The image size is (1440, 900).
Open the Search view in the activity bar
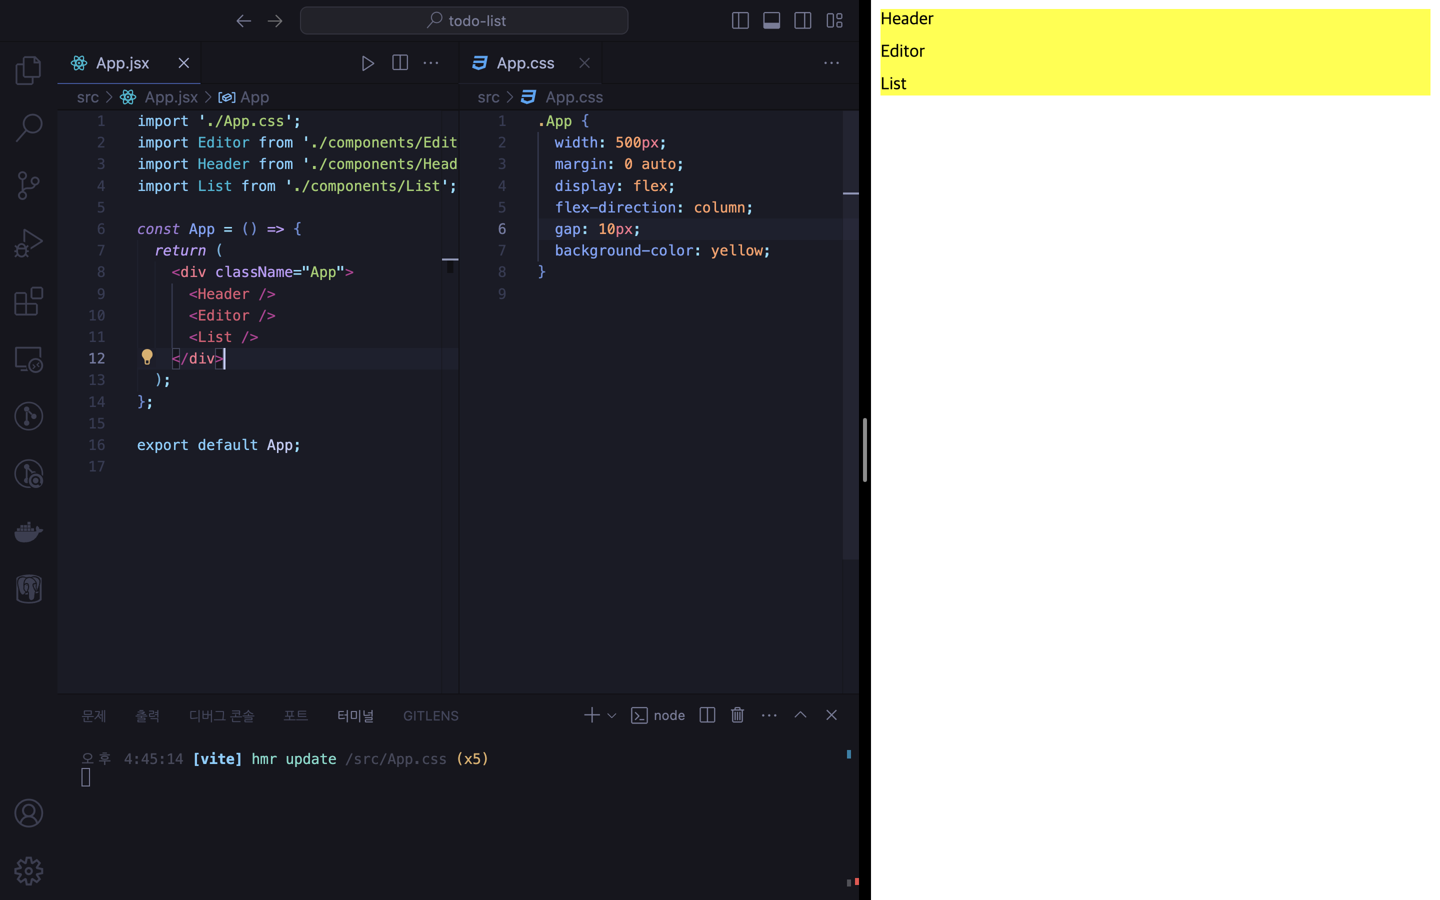pyautogui.click(x=28, y=128)
